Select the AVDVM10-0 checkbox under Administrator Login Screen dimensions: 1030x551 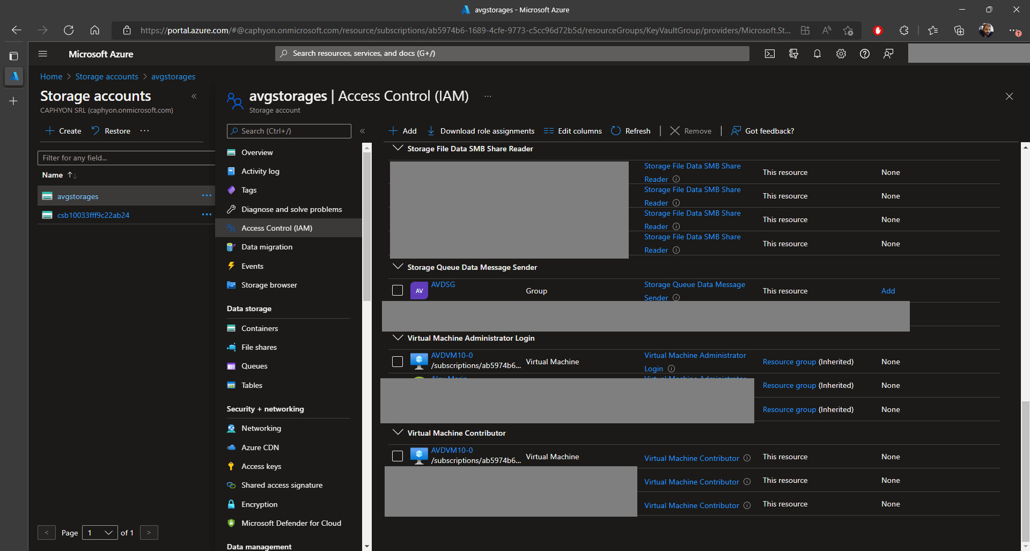pos(398,362)
